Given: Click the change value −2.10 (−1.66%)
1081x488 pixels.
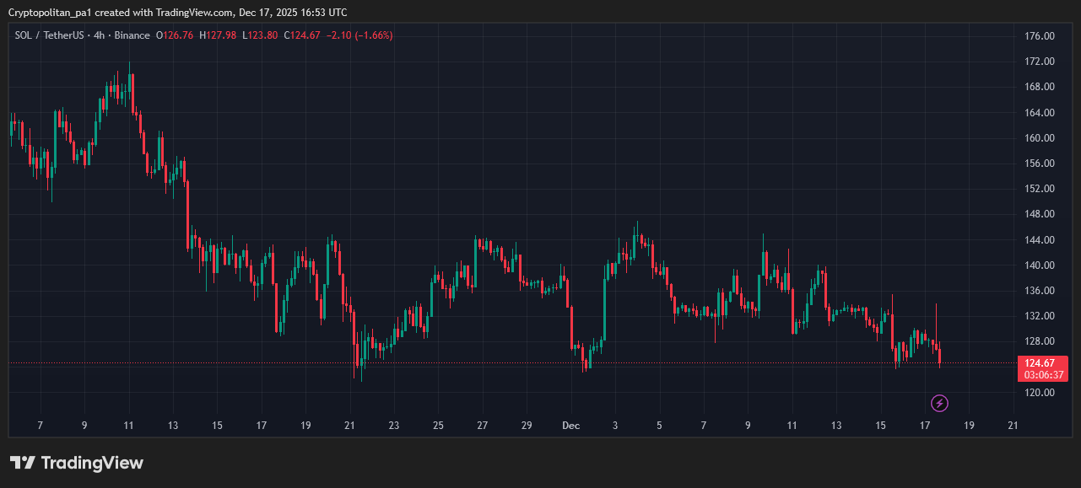Looking at the screenshot, I should pyautogui.click(x=359, y=35).
